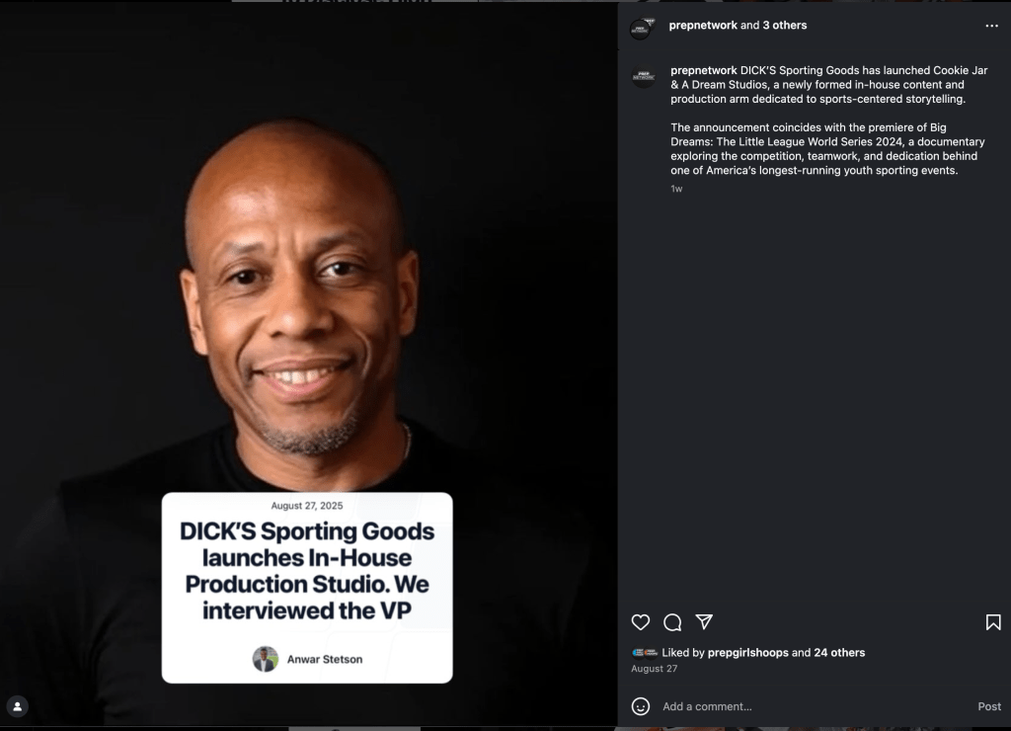Show tagged people icon on photo
The height and width of the screenshot is (731, 1011).
tap(18, 706)
